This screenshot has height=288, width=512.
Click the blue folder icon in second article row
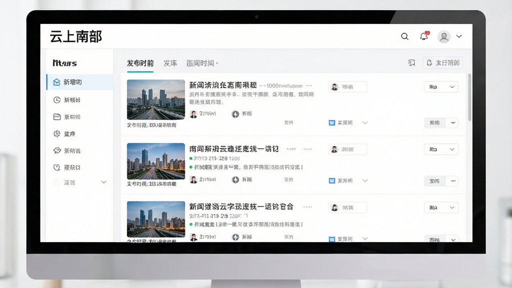(x=332, y=180)
